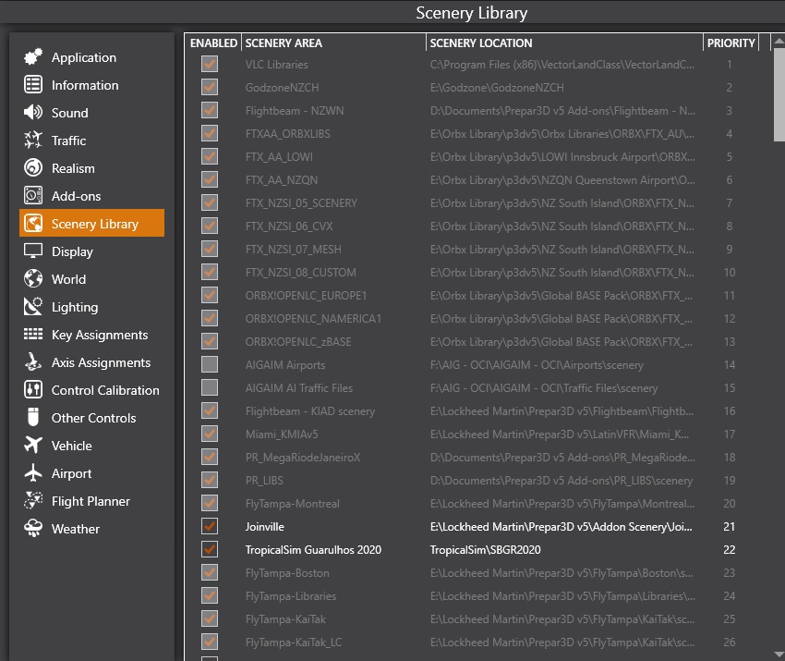The height and width of the screenshot is (661, 785).
Task: Uncheck TropicalSim Guarulhos 2020 checkbox
Action: coord(210,549)
